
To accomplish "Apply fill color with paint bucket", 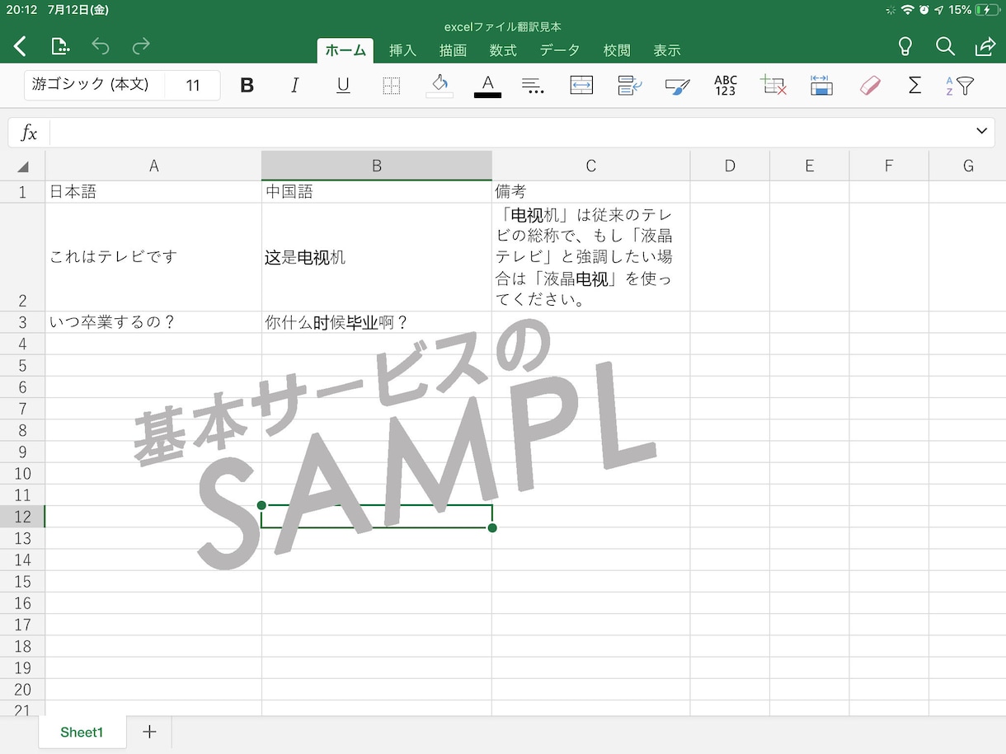I will pyautogui.click(x=440, y=86).
